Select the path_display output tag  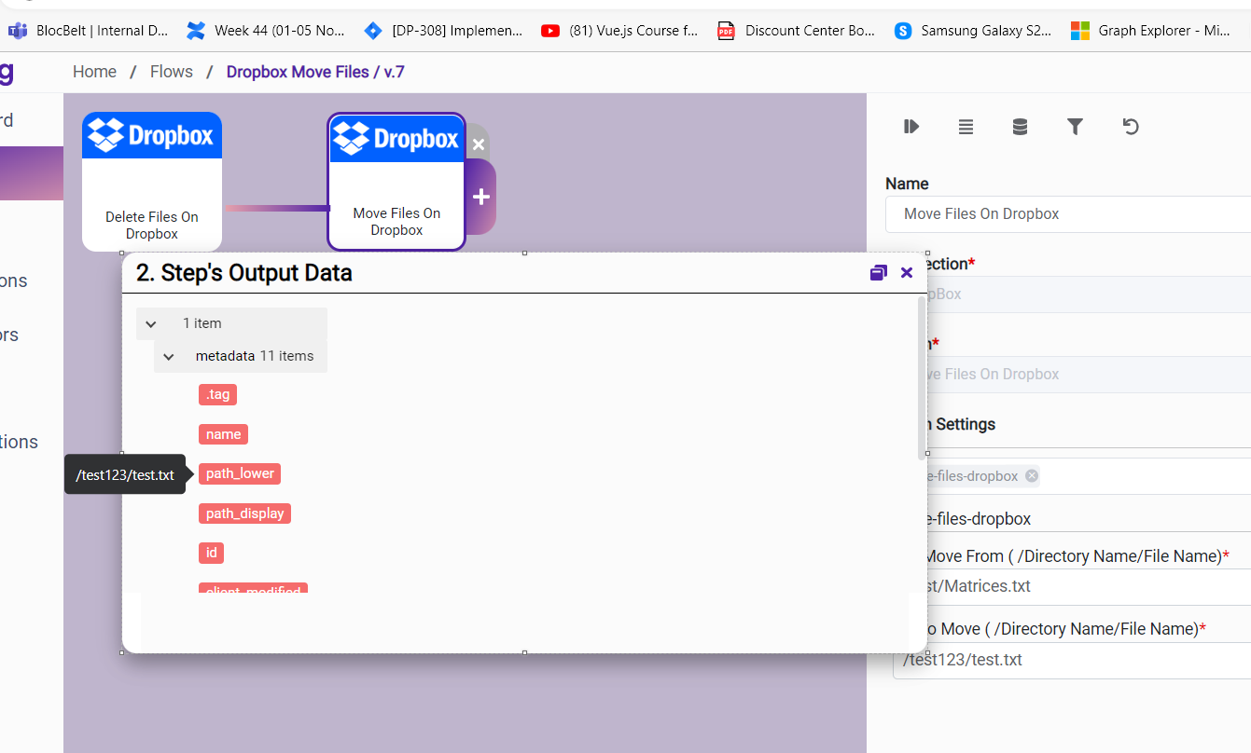point(244,513)
